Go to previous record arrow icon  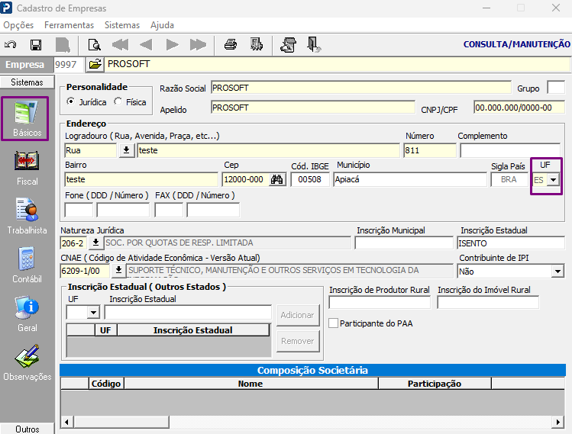[147, 45]
